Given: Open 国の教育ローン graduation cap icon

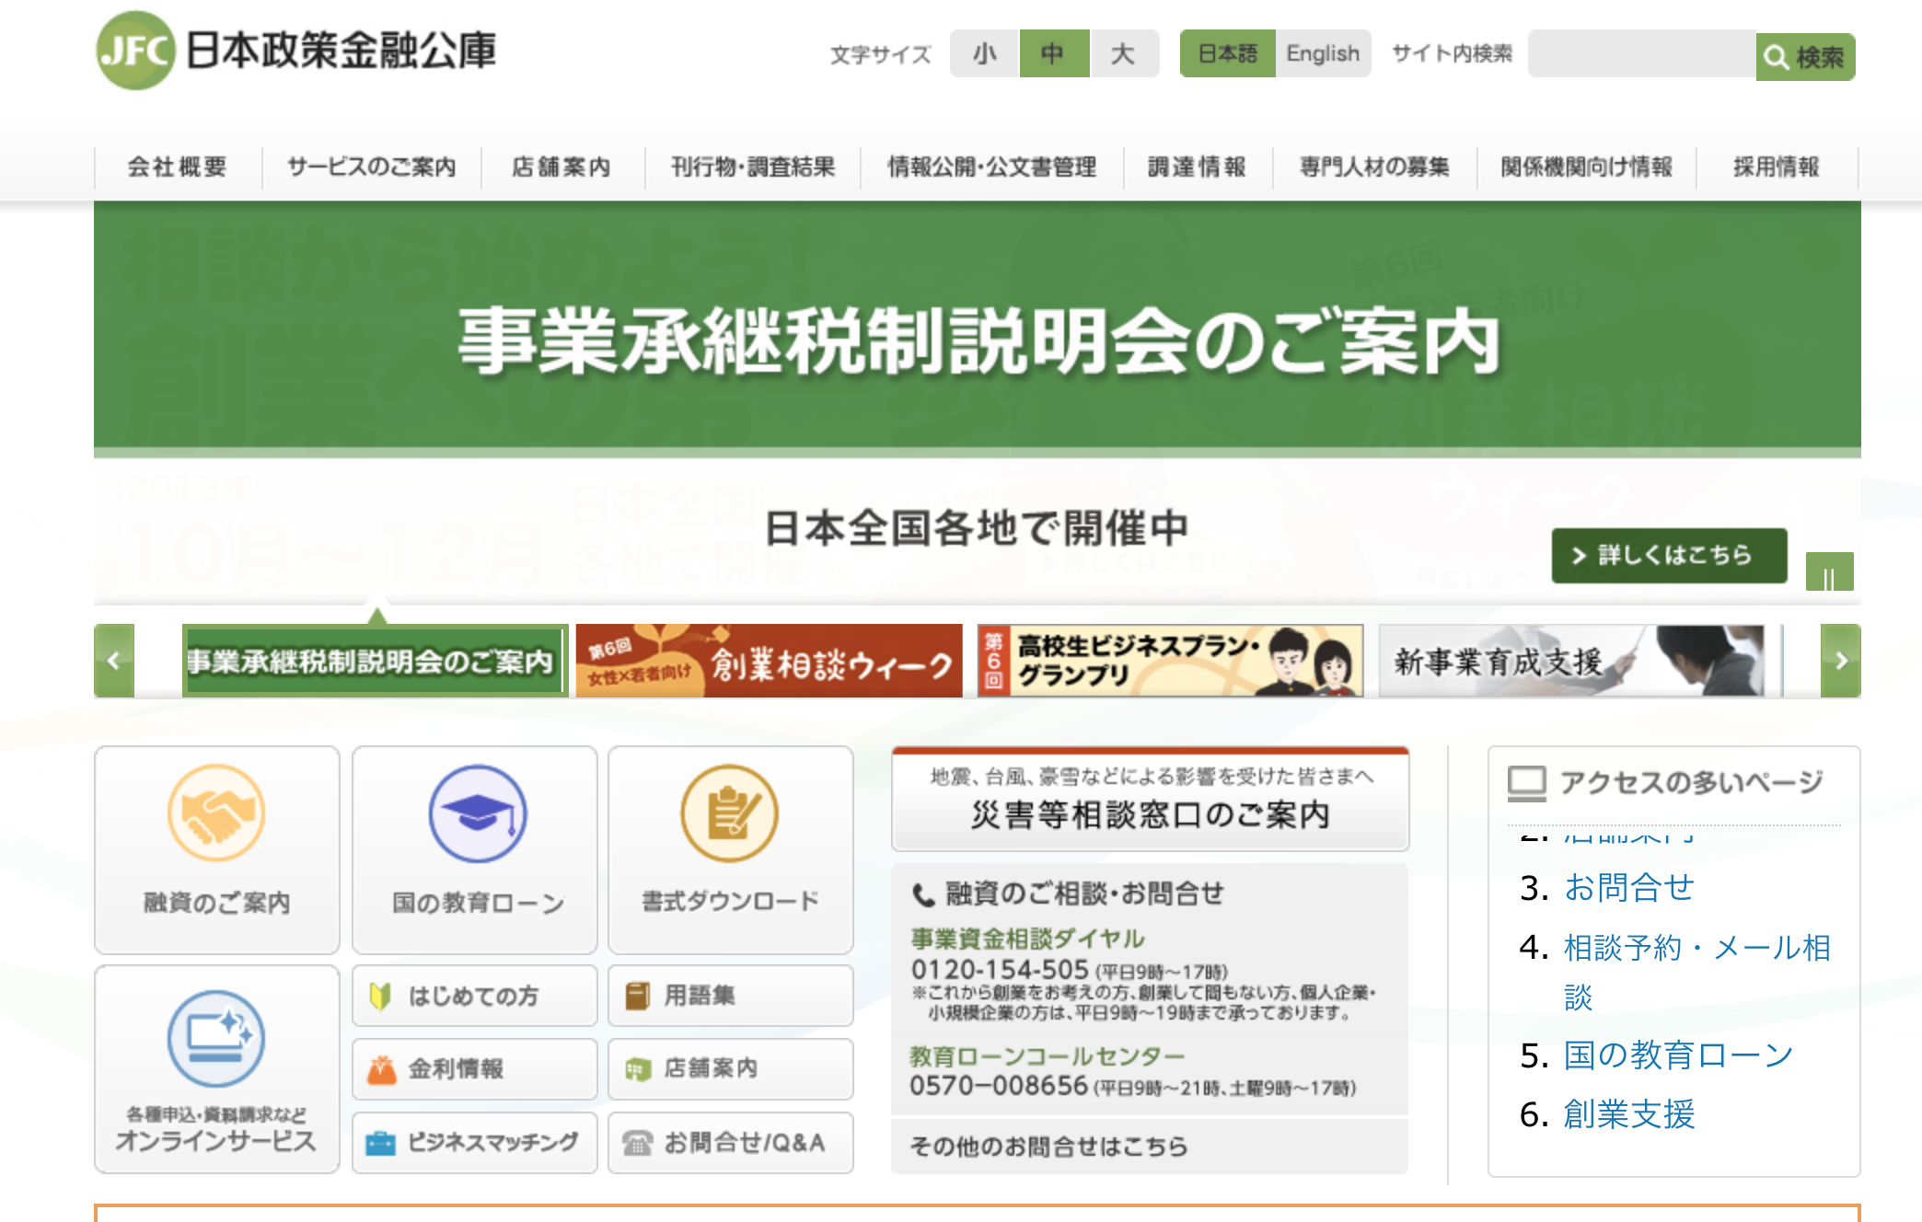Looking at the screenshot, I should coord(477,813).
